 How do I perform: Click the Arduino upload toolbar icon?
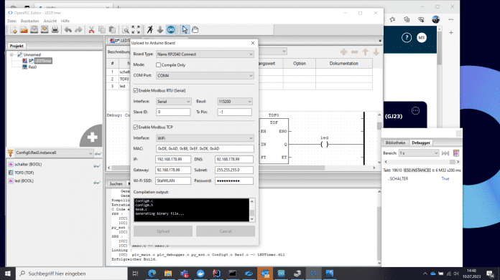171,30
